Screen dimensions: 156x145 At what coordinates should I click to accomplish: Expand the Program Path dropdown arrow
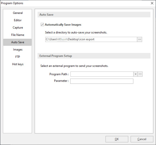135,74
